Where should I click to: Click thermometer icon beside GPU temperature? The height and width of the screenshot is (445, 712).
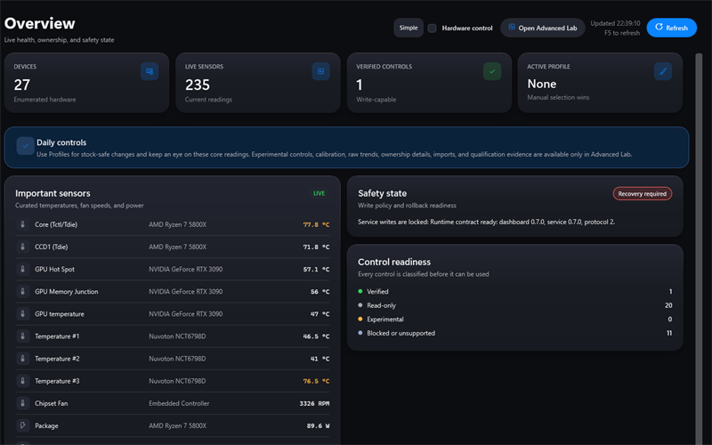click(x=23, y=314)
